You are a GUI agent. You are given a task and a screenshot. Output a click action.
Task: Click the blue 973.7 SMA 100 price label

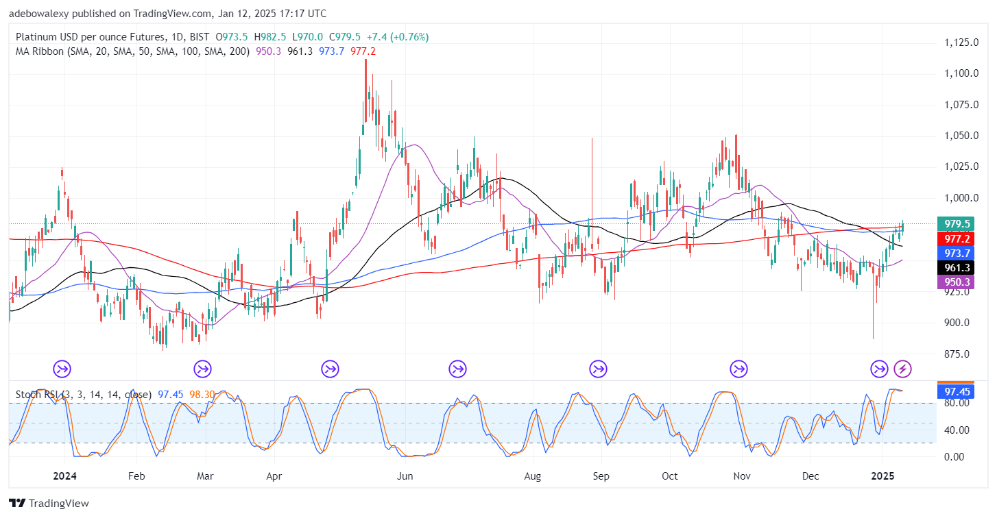tap(955, 254)
